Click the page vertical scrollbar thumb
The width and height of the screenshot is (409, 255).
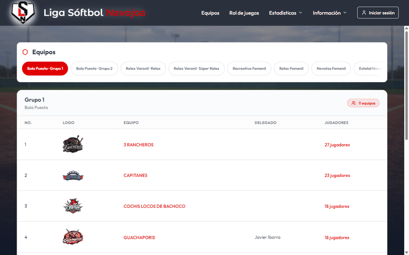pos(406,86)
